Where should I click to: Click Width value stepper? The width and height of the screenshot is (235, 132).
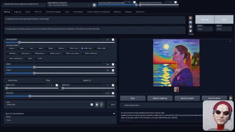113,65
